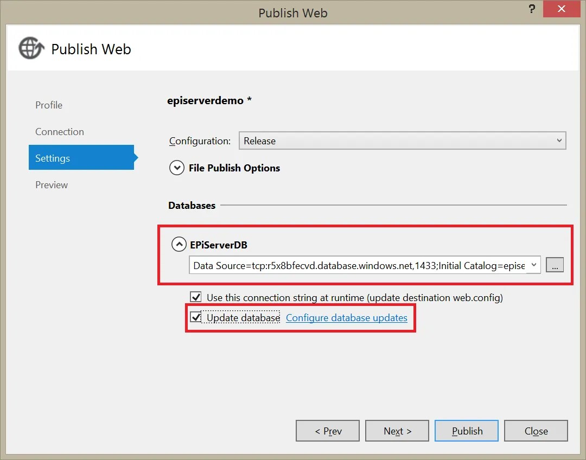586x460 pixels.
Task: Switch to the Connection tab
Action: click(60, 131)
